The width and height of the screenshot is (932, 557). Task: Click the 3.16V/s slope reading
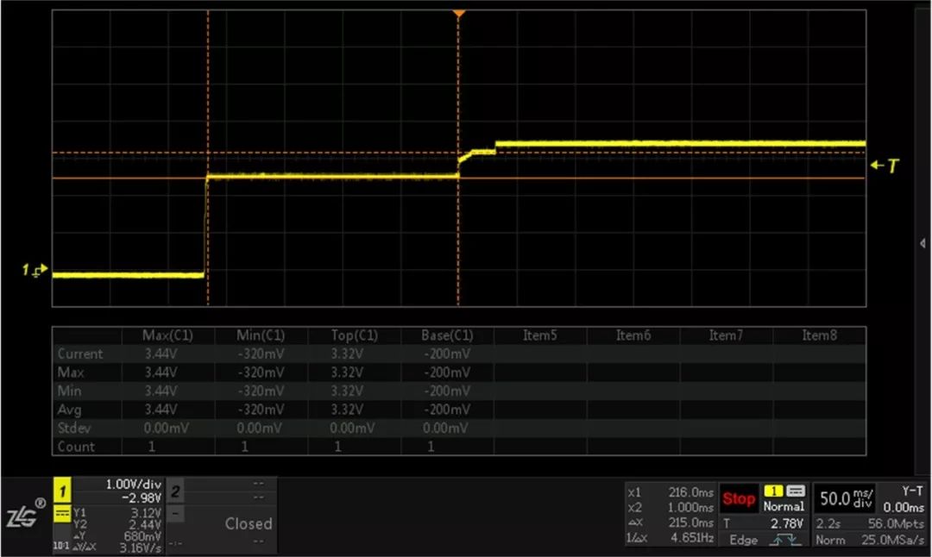click(x=141, y=548)
